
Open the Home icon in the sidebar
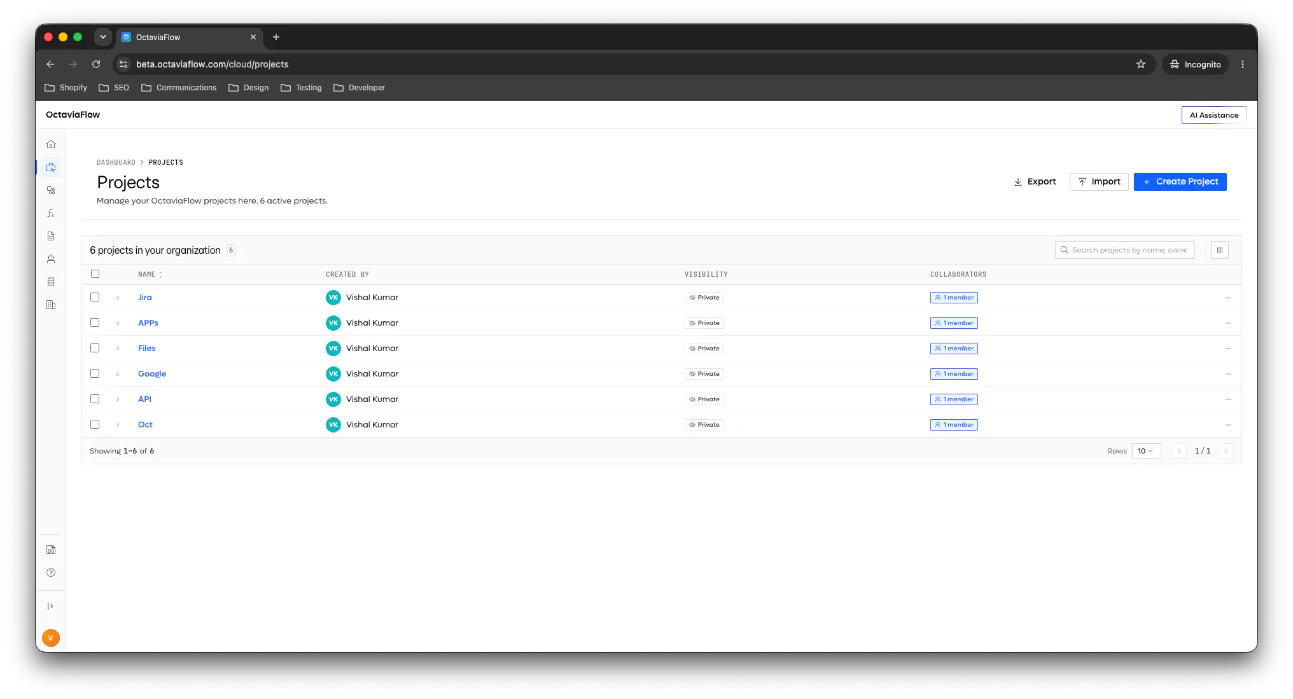tap(51, 144)
